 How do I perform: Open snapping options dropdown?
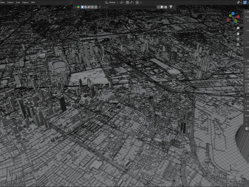click(x=132, y=3)
